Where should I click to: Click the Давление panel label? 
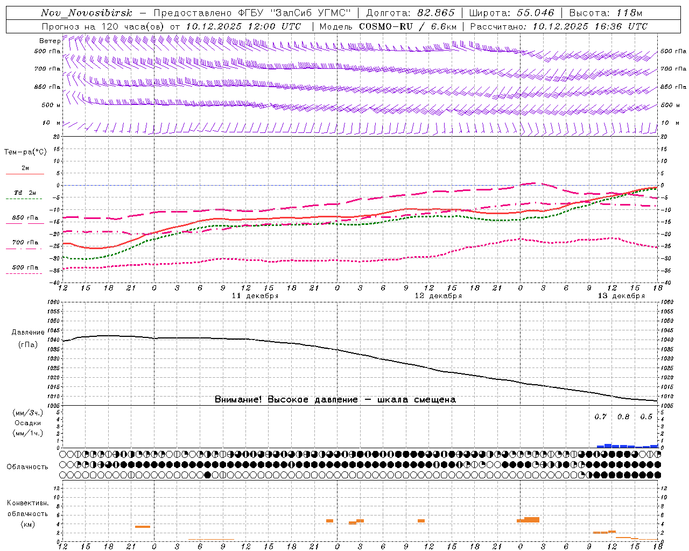pos(28,333)
